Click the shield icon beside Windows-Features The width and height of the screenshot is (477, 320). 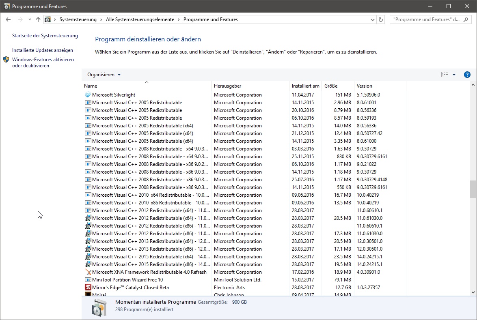pyautogui.click(x=6, y=60)
